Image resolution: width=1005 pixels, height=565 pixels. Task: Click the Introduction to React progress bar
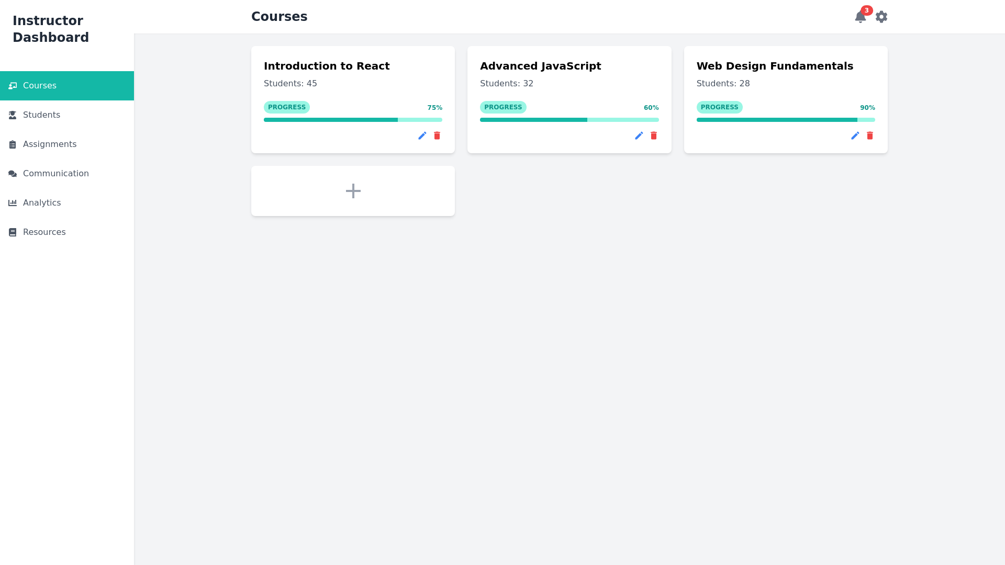[353, 120]
